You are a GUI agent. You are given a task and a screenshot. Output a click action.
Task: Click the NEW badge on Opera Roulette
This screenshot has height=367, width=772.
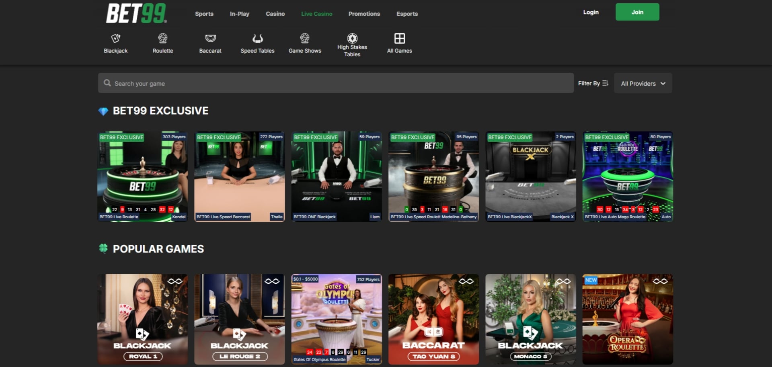[x=591, y=280]
